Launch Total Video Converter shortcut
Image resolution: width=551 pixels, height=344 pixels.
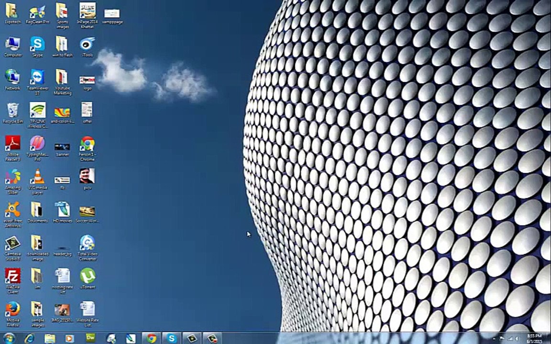87,248
